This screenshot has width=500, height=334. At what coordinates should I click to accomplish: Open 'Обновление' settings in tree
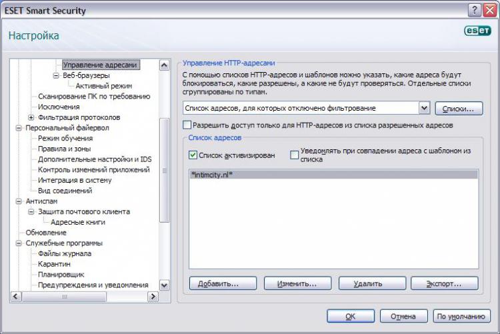[x=45, y=233]
